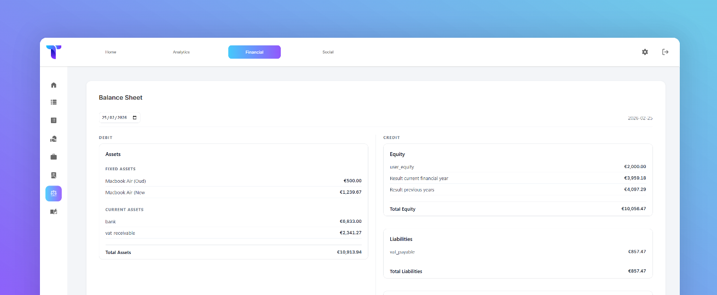Open the receipt document sidebar icon
The image size is (717, 295).
[54, 175]
